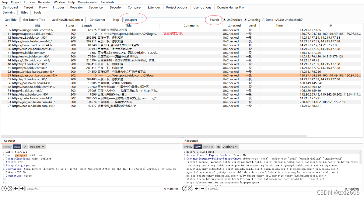The width and height of the screenshot is (364, 198).
Task: Click the passport search text field
Action: click(164, 20)
